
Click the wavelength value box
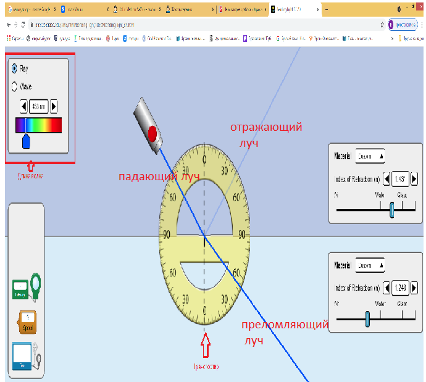[38, 106]
